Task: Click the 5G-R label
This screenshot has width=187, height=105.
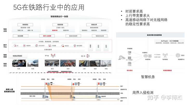Action: coord(83,56)
